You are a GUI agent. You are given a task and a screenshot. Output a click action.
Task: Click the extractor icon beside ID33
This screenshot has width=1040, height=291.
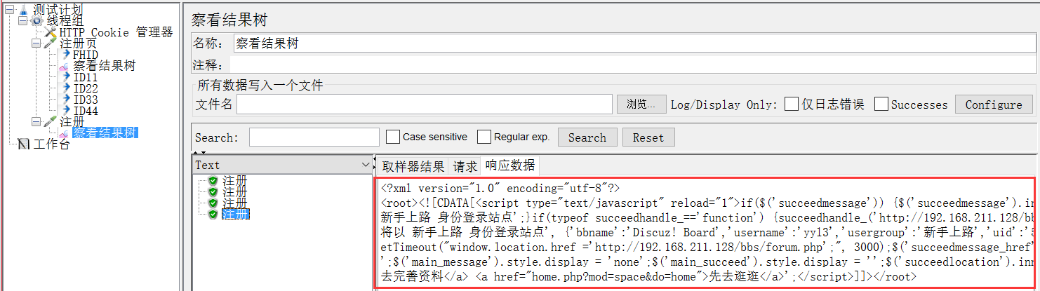[x=66, y=100]
